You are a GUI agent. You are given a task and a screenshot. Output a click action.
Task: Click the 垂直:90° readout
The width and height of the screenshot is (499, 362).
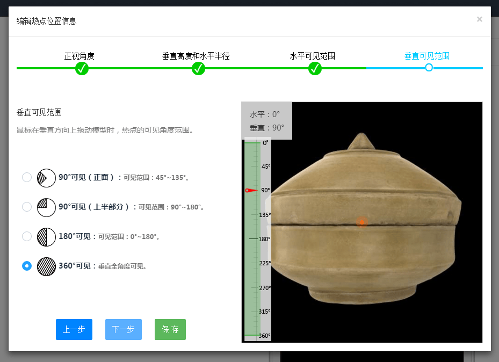(x=266, y=128)
